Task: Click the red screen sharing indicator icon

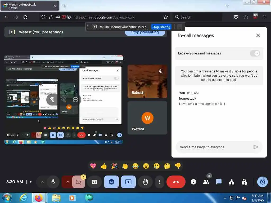Action: 64,17
